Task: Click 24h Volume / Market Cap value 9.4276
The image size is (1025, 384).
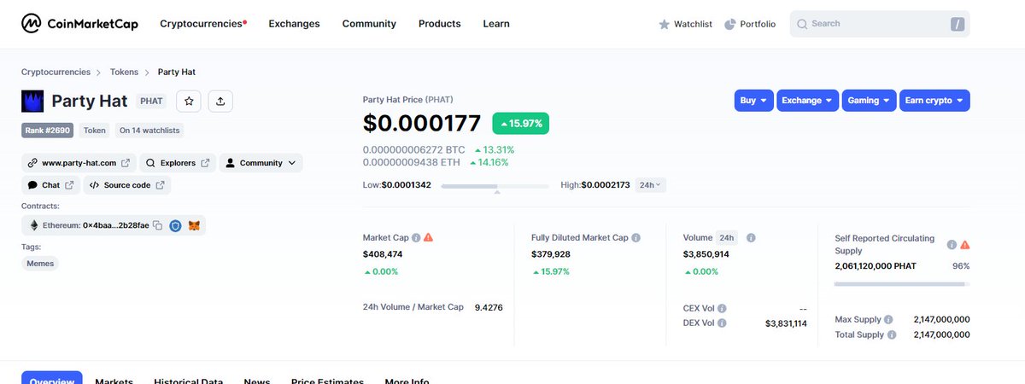Action: coord(489,306)
